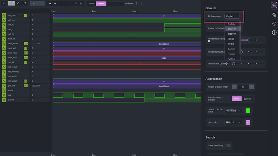Open the settings gear in right sidebar

pos(274,24)
